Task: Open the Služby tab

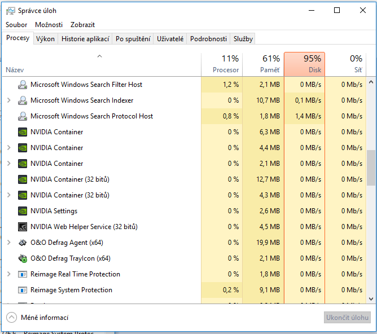Action: coord(243,39)
